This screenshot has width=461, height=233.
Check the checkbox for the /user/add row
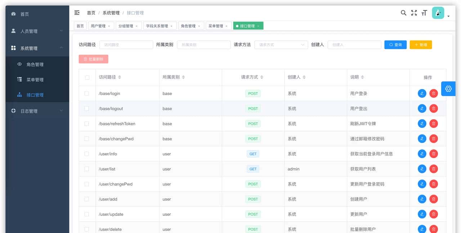coord(87,199)
